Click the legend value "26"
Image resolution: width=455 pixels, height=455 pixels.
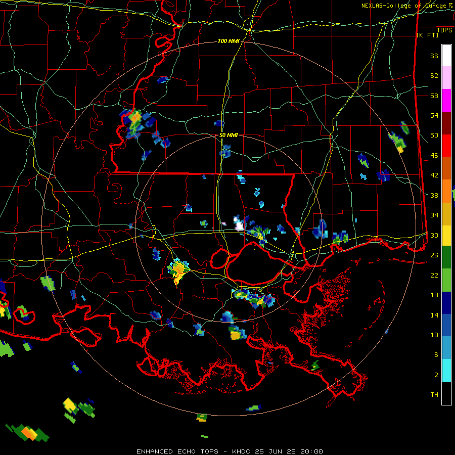[x=434, y=255]
